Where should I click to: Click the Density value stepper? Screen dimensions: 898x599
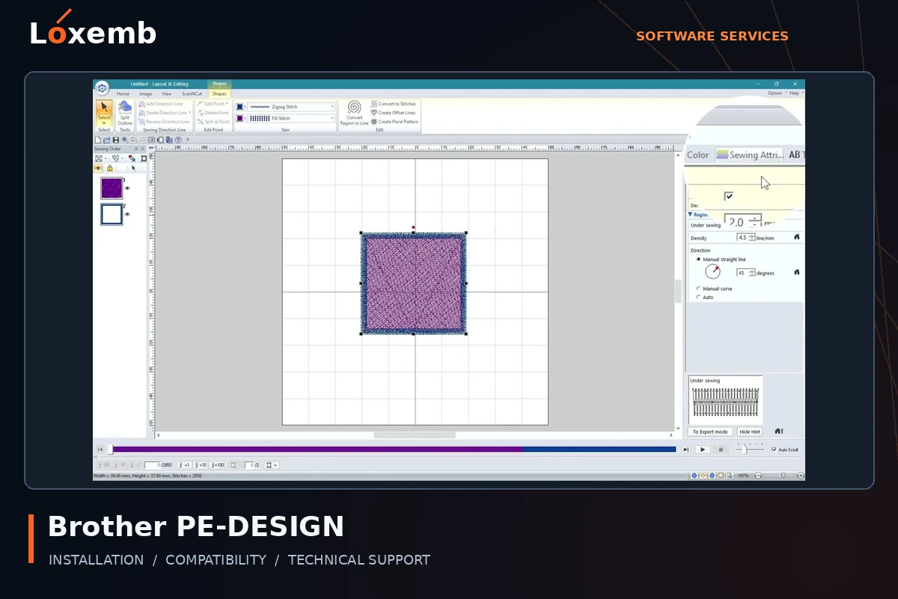(753, 237)
